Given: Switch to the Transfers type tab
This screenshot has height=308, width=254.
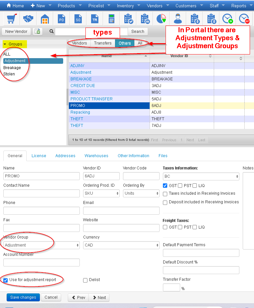Looking at the screenshot, I should (x=103, y=43).
